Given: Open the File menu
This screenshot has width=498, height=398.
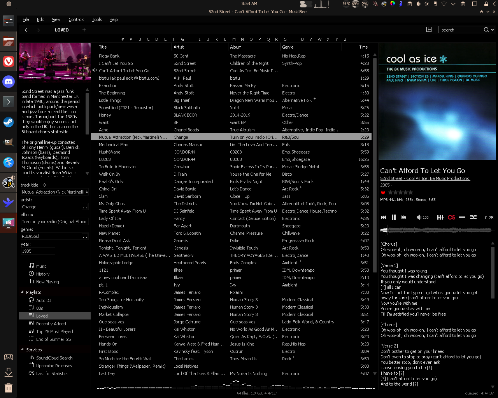Looking at the screenshot, I should 26,19.
